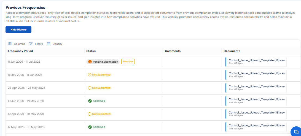Click the Density label in the table toolbar
This screenshot has height=136, width=301.
(58, 44)
